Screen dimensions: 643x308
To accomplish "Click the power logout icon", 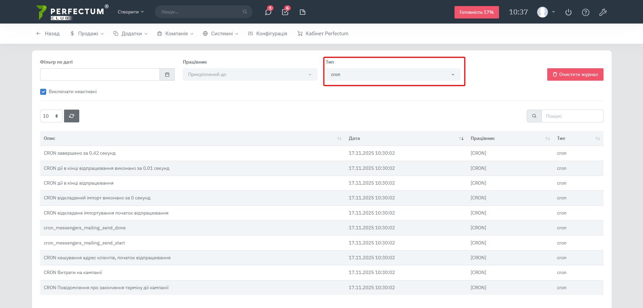I will coord(568,12).
